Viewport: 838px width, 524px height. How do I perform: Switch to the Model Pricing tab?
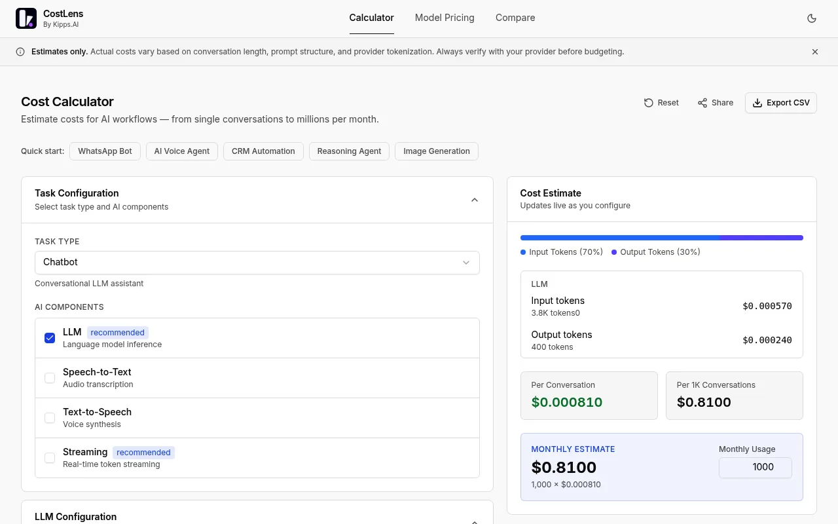point(445,18)
